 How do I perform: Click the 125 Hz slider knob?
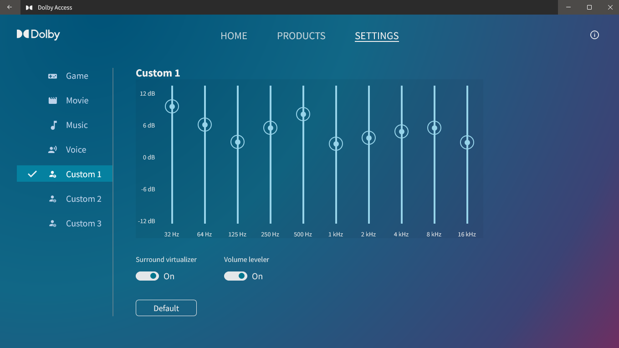coord(238,142)
